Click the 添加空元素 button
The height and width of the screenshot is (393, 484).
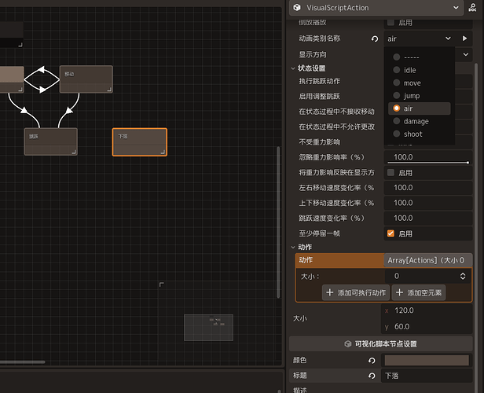click(419, 292)
